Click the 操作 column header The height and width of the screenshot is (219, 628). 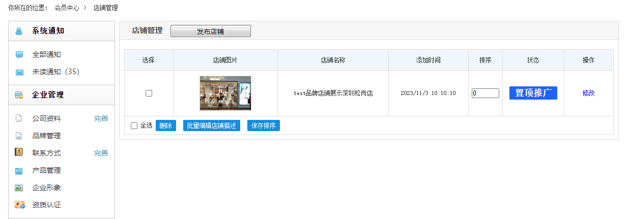(x=589, y=60)
